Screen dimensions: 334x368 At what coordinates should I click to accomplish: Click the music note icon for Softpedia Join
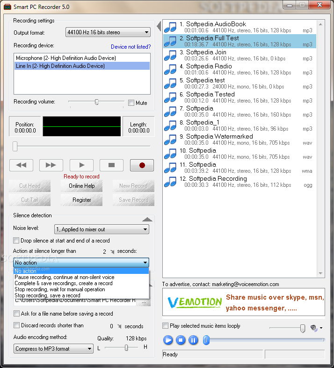coord(170,55)
